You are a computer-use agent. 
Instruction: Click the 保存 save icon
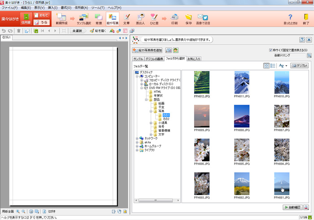point(188,19)
